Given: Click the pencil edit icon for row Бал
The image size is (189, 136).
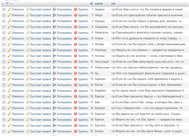Looking at the screenshot, I should 9,102.
